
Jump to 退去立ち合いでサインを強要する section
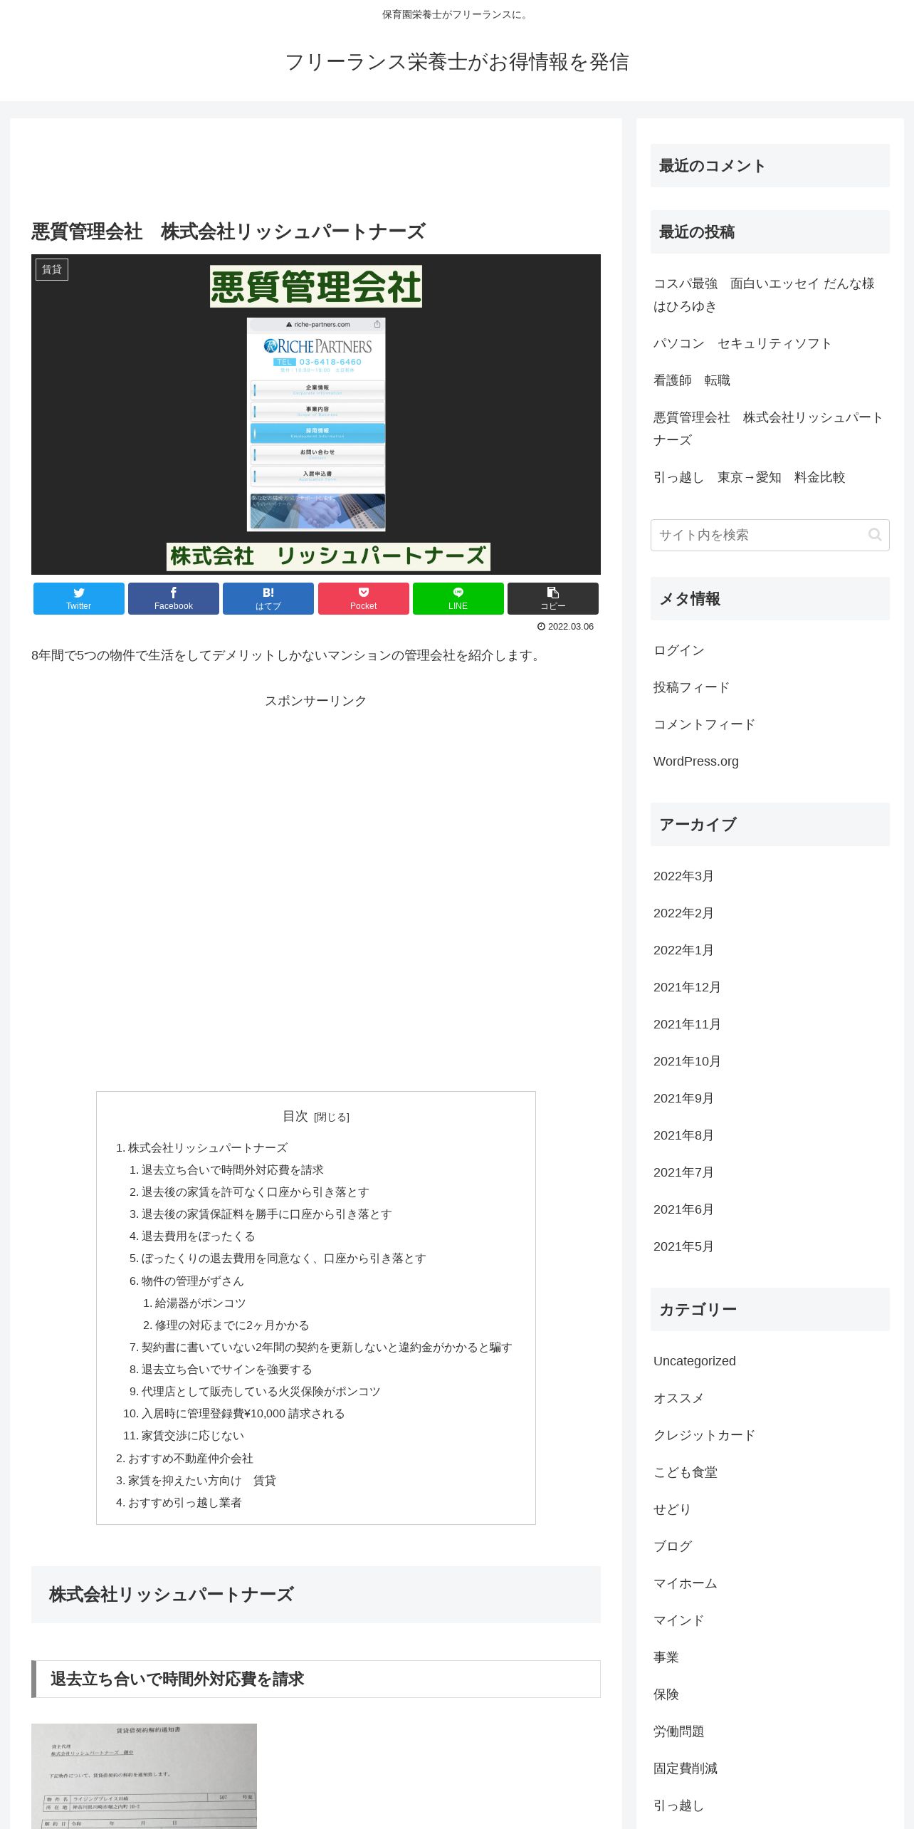coord(227,1370)
